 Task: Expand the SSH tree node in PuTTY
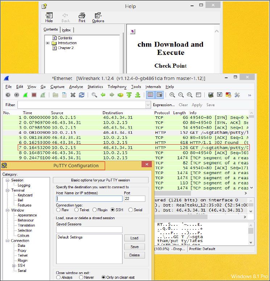[x=14, y=266]
